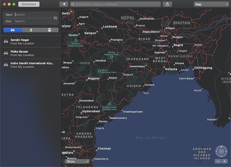This screenshot has width=231, height=167.
Task: Click Kanger Ghati National Park marker
Action: coord(109,104)
